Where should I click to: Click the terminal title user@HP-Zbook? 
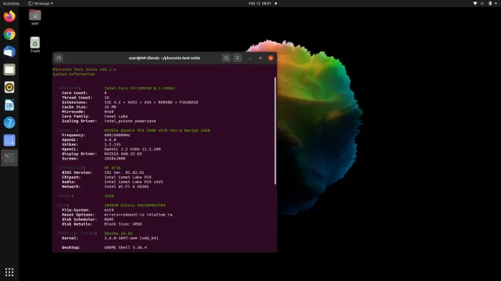pos(164,58)
